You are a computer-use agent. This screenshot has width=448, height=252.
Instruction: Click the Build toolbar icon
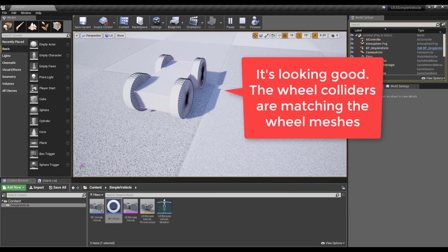pos(212,23)
